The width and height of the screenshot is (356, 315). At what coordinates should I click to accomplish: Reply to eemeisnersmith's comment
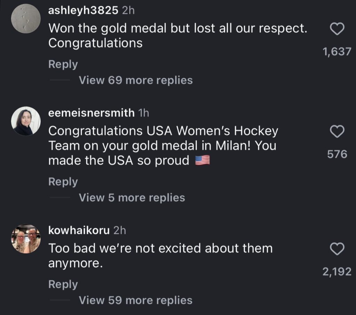coord(63,182)
